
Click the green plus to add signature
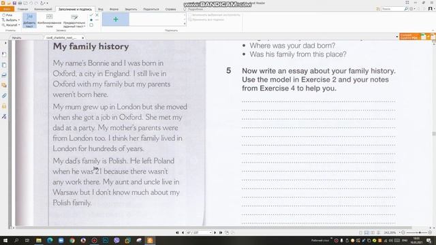[x=116, y=20]
